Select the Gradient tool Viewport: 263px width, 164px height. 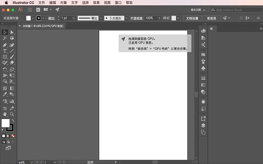pyautogui.click(x=12, y=88)
